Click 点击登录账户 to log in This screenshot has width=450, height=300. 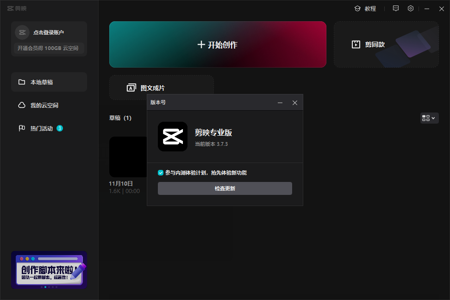pyautogui.click(x=49, y=32)
